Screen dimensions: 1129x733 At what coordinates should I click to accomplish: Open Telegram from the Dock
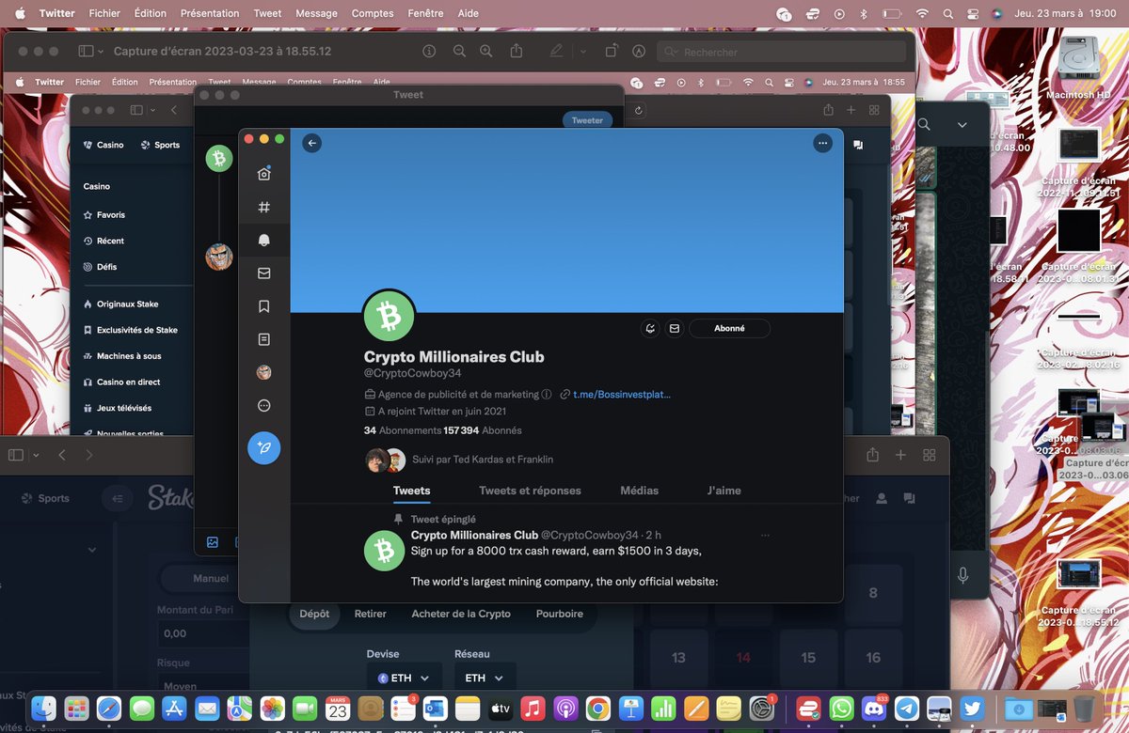[907, 709]
